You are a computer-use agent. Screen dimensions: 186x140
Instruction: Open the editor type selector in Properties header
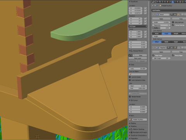point(153,2)
